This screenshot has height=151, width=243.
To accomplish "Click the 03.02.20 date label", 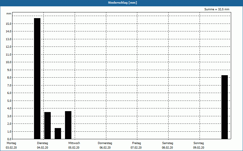I will pyautogui.click(x=11, y=148).
